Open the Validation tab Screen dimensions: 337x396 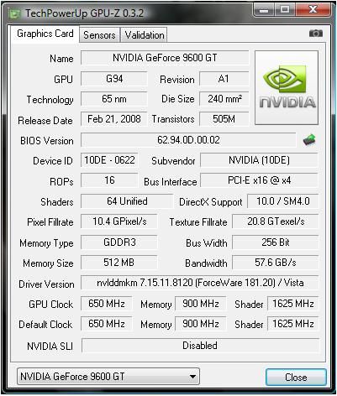pos(145,35)
